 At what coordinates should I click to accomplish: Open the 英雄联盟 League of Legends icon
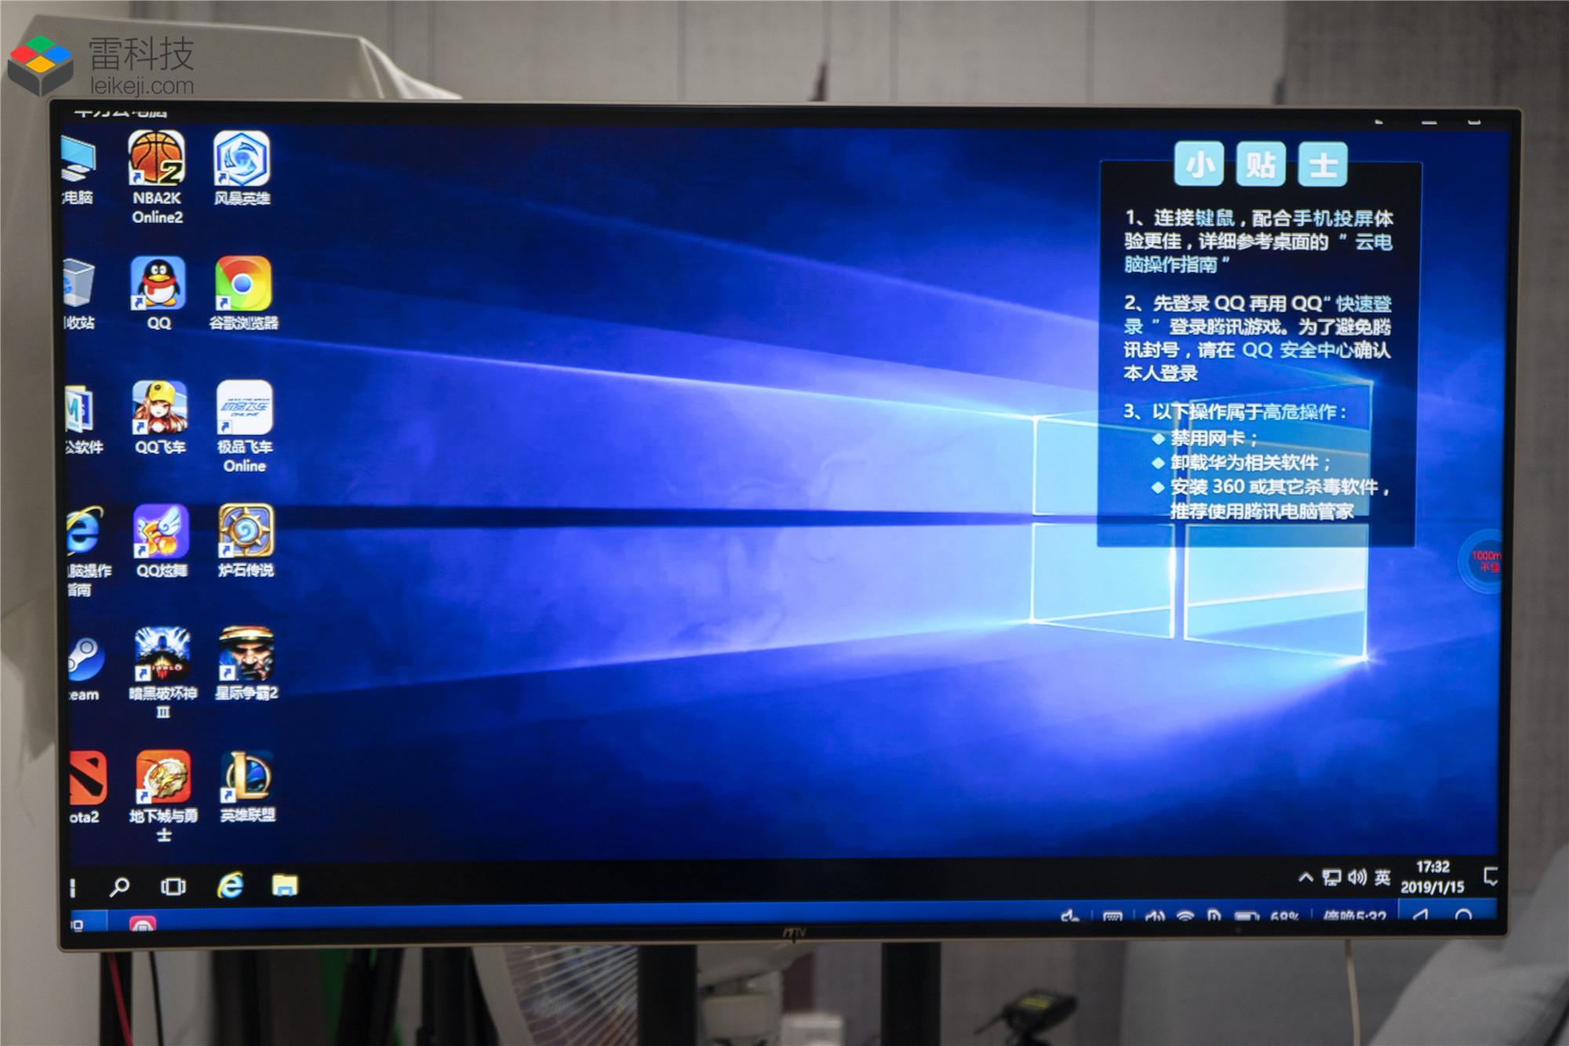tap(247, 777)
